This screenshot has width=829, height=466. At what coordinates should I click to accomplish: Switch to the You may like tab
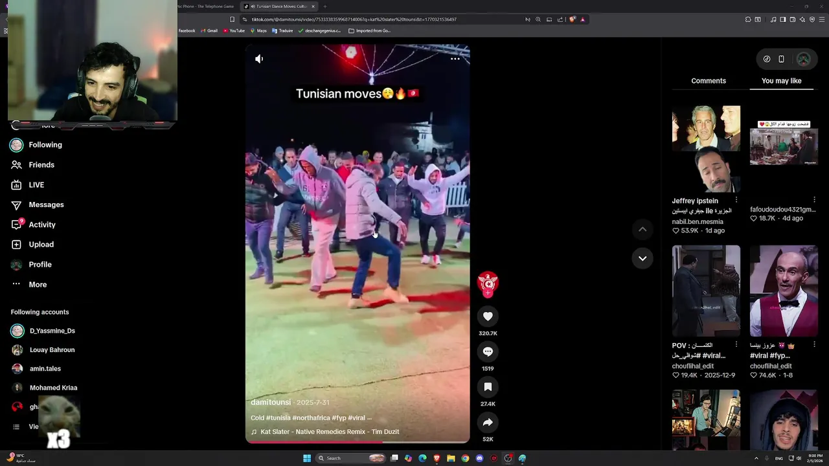point(781,81)
